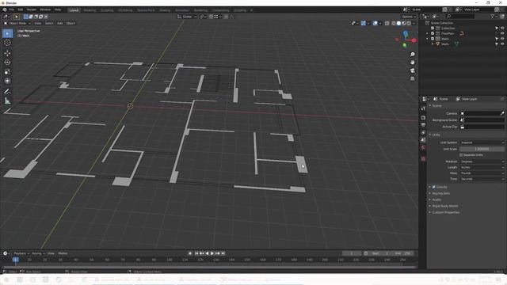This screenshot has width=507, height=285.
Task: Open the Tool properties tab icon
Action: (423, 108)
